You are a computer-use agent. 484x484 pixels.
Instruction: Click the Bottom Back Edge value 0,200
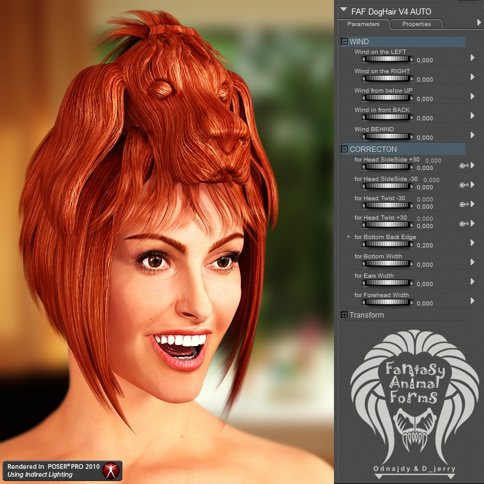[425, 246]
